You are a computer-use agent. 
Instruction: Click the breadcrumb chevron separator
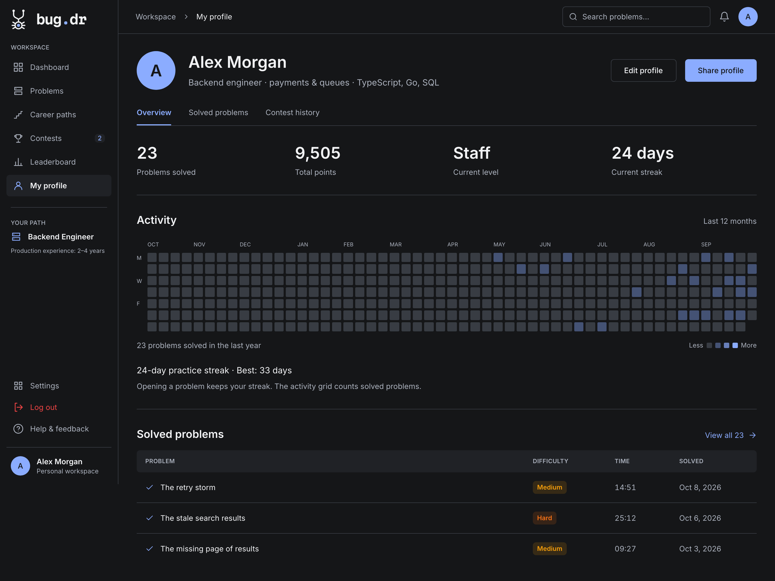point(186,17)
